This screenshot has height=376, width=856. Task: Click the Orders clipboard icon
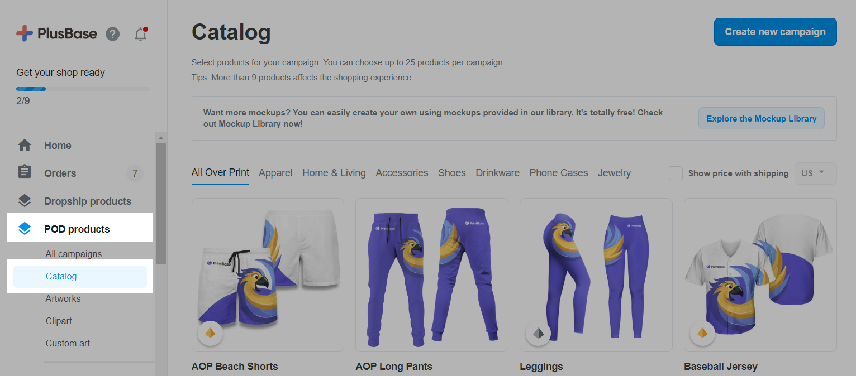(x=25, y=173)
